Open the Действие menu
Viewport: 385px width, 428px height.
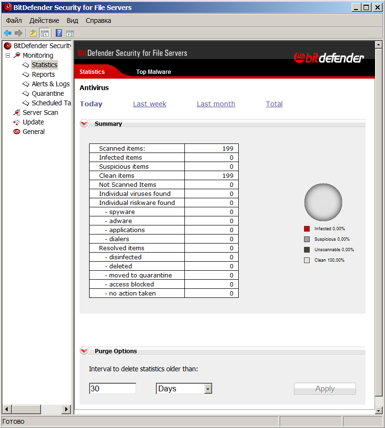coord(44,20)
